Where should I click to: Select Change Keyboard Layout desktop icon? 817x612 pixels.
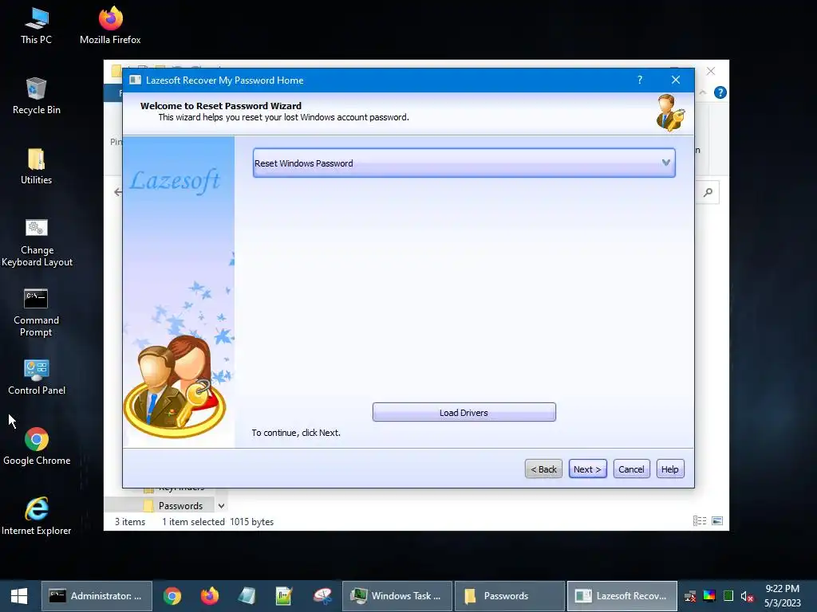point(37,242)
